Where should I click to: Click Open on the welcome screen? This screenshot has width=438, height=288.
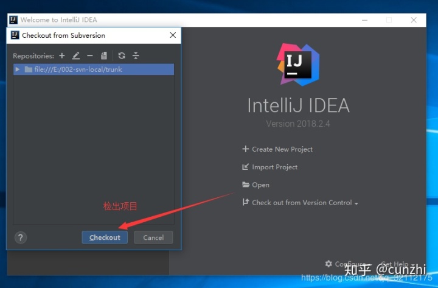pos(260,185)
